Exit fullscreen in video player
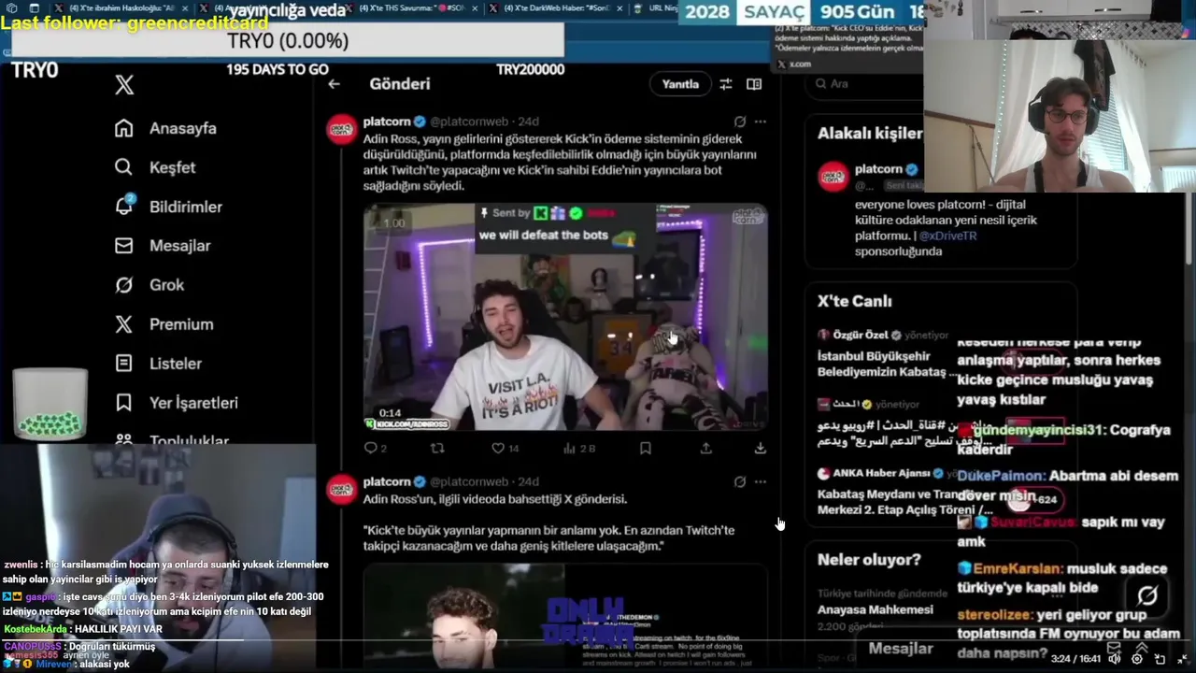Viewport: 1196px width, 673px height. click(1182, 659)
